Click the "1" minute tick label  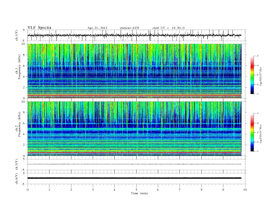pyautogui.click(x=49, y=190)
